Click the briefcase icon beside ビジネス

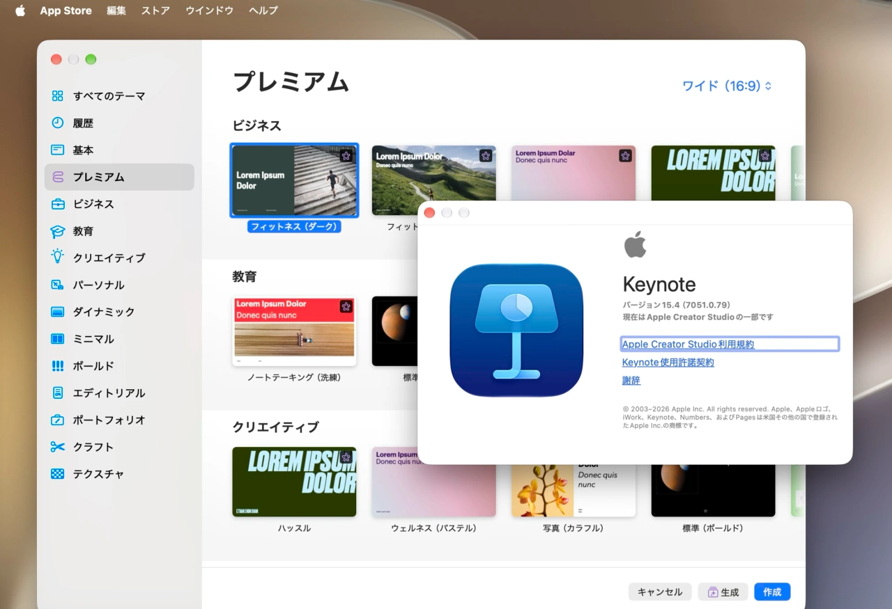tap(57, 204)
